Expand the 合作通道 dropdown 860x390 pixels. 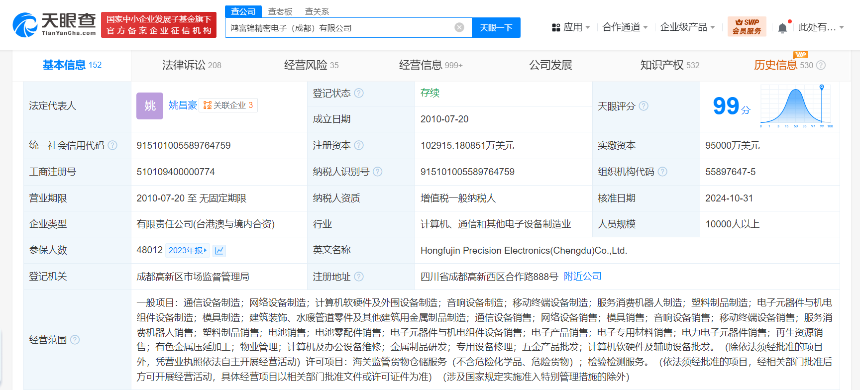(625, 27)
